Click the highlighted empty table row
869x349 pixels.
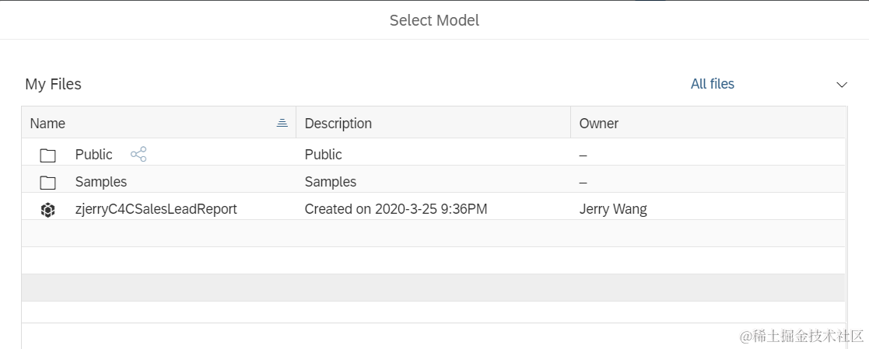click(x=433, y=288)
